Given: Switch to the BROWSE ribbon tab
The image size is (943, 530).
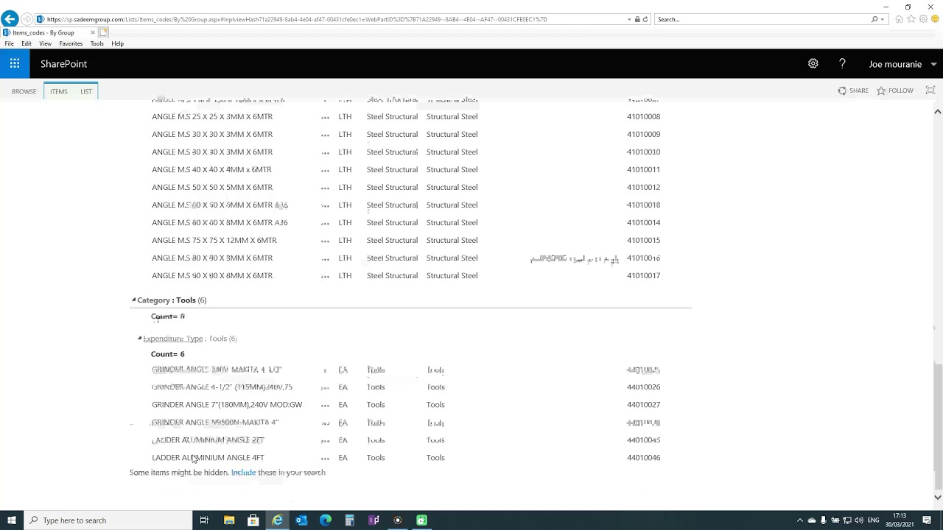Looking at the screenshot, I should coord(24,91).
